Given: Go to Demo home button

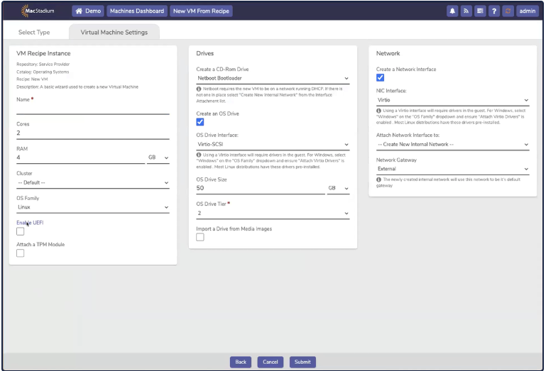Looking at the screenshot, I should 88,11.
